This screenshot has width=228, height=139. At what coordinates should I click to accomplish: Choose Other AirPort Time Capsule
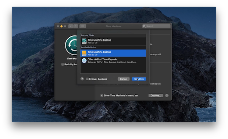[113, 60]
